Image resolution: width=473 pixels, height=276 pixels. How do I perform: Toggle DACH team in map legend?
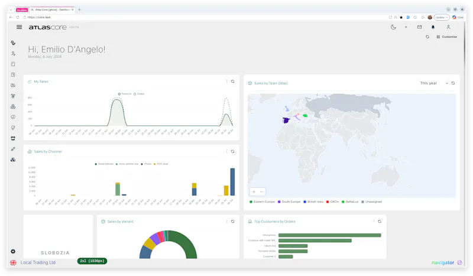click(332, 202)
